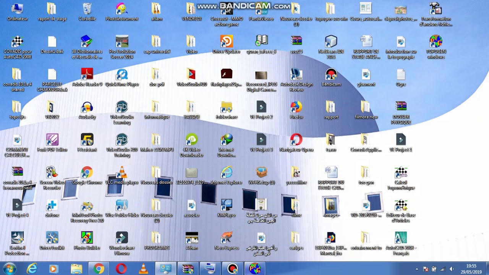489x275 pixels.
Task: Launch PhotoInstrument shortcut
Action: [122, 11]
